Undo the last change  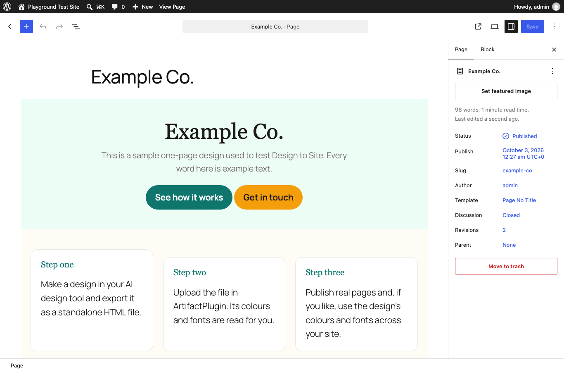[43, 26]
